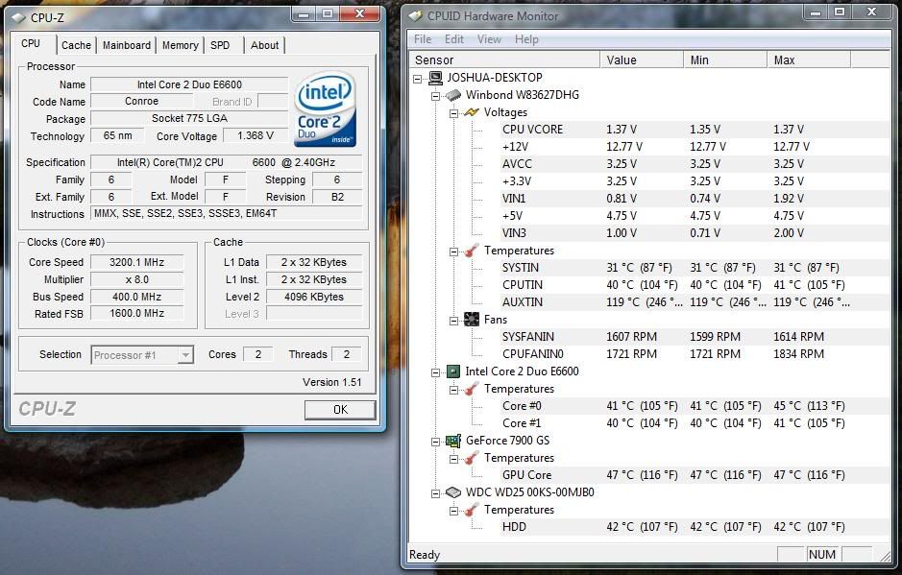Select the SYSTIN temperature row
The height and width of the screenshot is (575, 902).
695,268
